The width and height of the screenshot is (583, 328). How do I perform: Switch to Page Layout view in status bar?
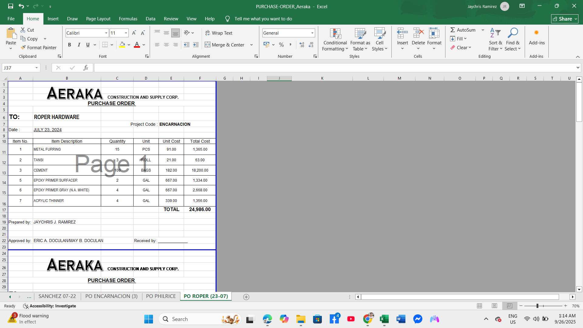click(494, 306)
